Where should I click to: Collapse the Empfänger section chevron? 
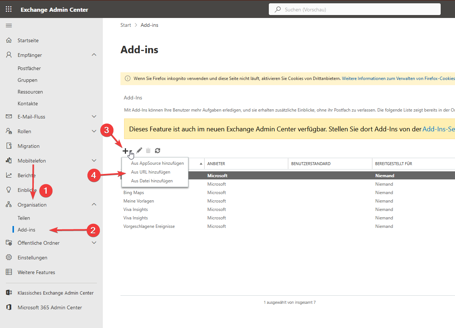pyautogui.click(x=94, y=55)
